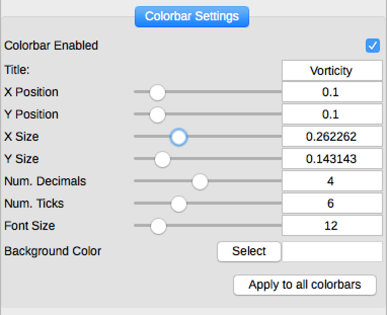The image size is (387, 315).
Task: Select the Colorbar Settings tab
Action: pyautogui.click(x=191, y=16)
